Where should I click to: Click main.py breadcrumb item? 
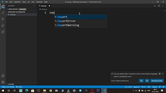click(x=43, y=9)
